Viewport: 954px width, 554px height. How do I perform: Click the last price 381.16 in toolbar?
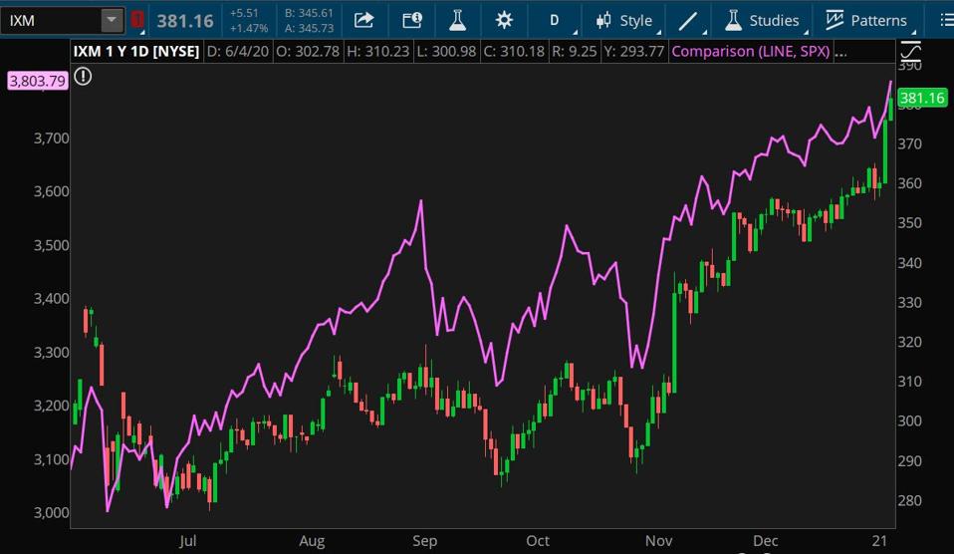(185, 21)
